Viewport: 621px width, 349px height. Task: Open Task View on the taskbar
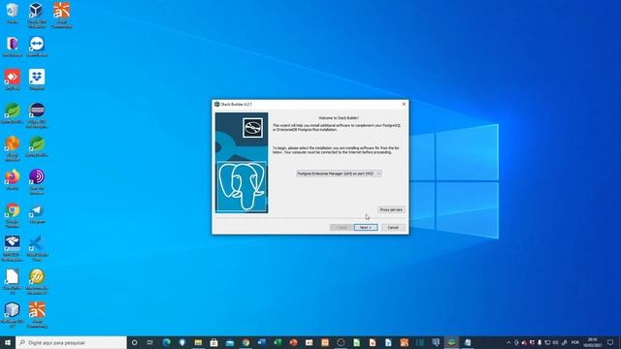(150, 342)
